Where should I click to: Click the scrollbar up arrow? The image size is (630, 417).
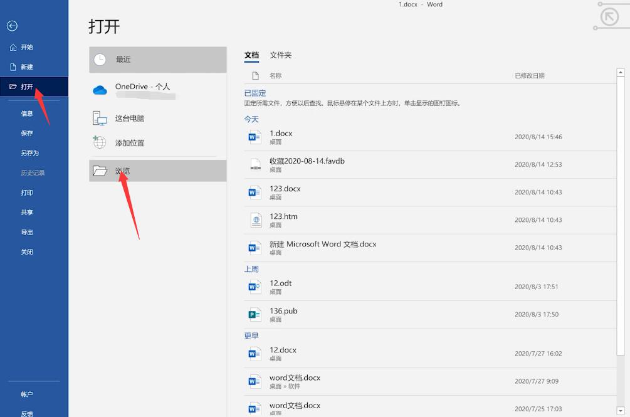[621, 72]
